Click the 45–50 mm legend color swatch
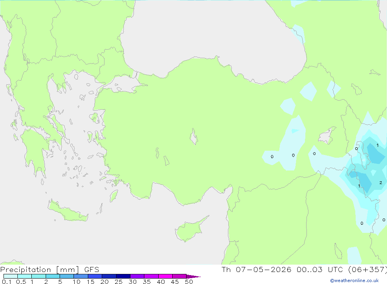Viewport: 387px width, 284px height. point(179,276)
